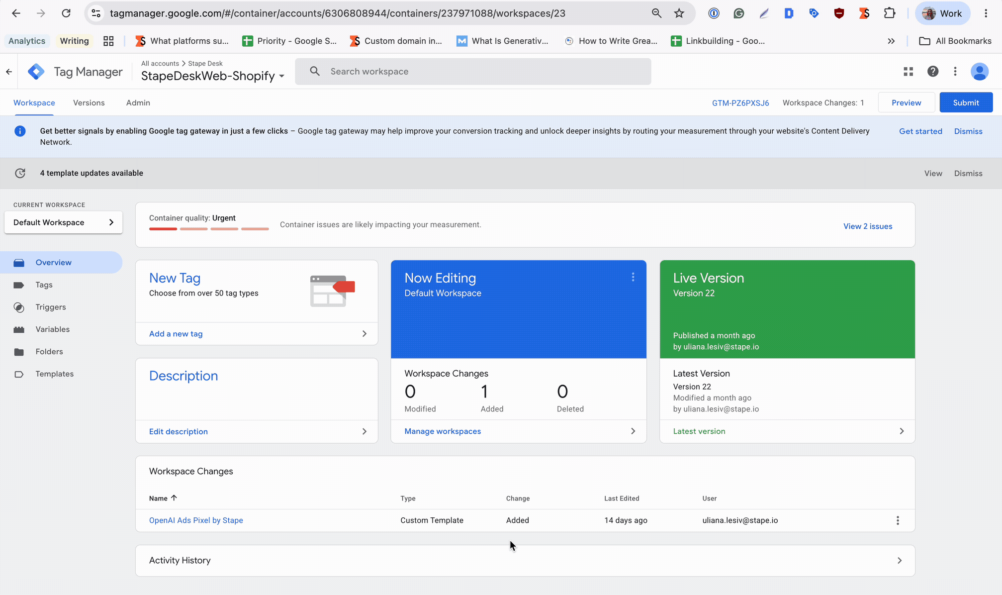Viewport: 1002px width, 595px height.
Task: Expand the Default Workspace selector
Action: [64, 222]
